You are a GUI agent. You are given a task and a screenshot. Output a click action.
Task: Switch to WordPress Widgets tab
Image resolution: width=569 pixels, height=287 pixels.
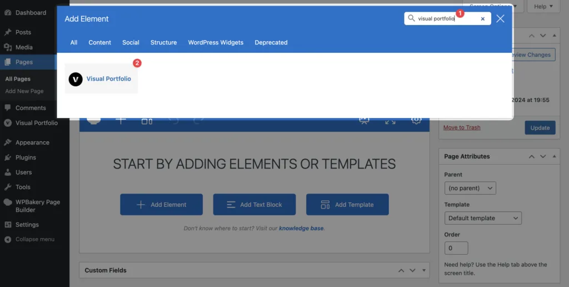[216, 42]
